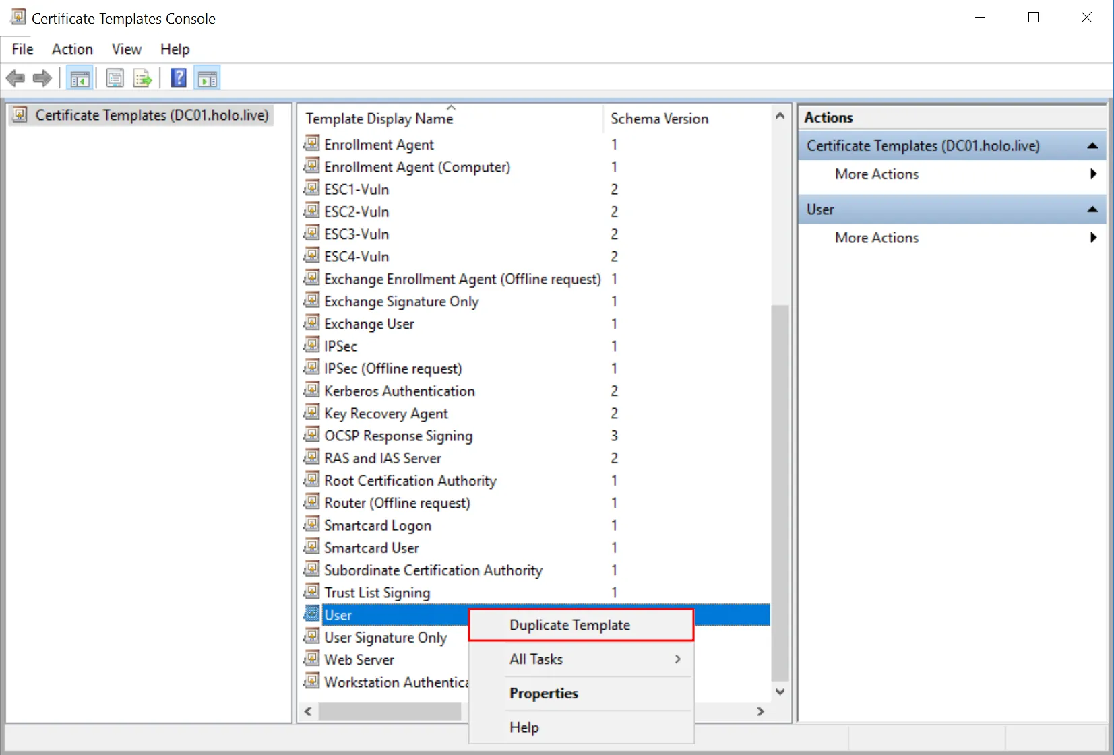This screenshot has height=755, width=1114.
Task: Click the Enrollment Agent template icon
Action: (x=311, y=143)
